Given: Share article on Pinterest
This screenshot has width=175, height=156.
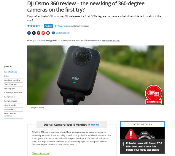Looking at the screenshot, I should click(x=39, y=33).
